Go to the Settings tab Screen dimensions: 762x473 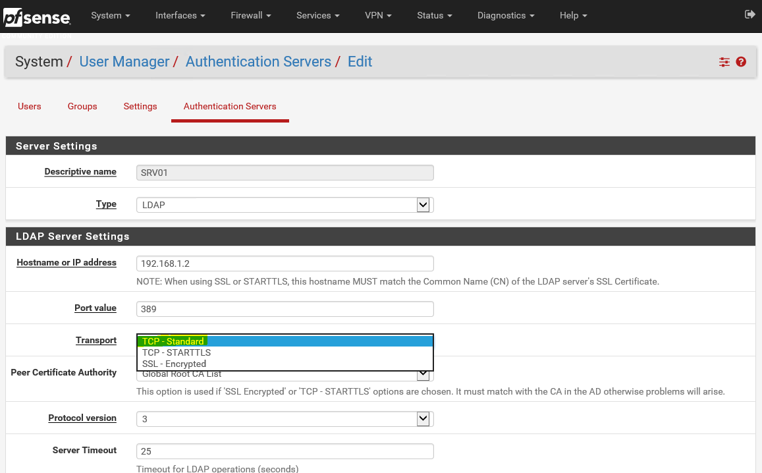coord(140,106)
